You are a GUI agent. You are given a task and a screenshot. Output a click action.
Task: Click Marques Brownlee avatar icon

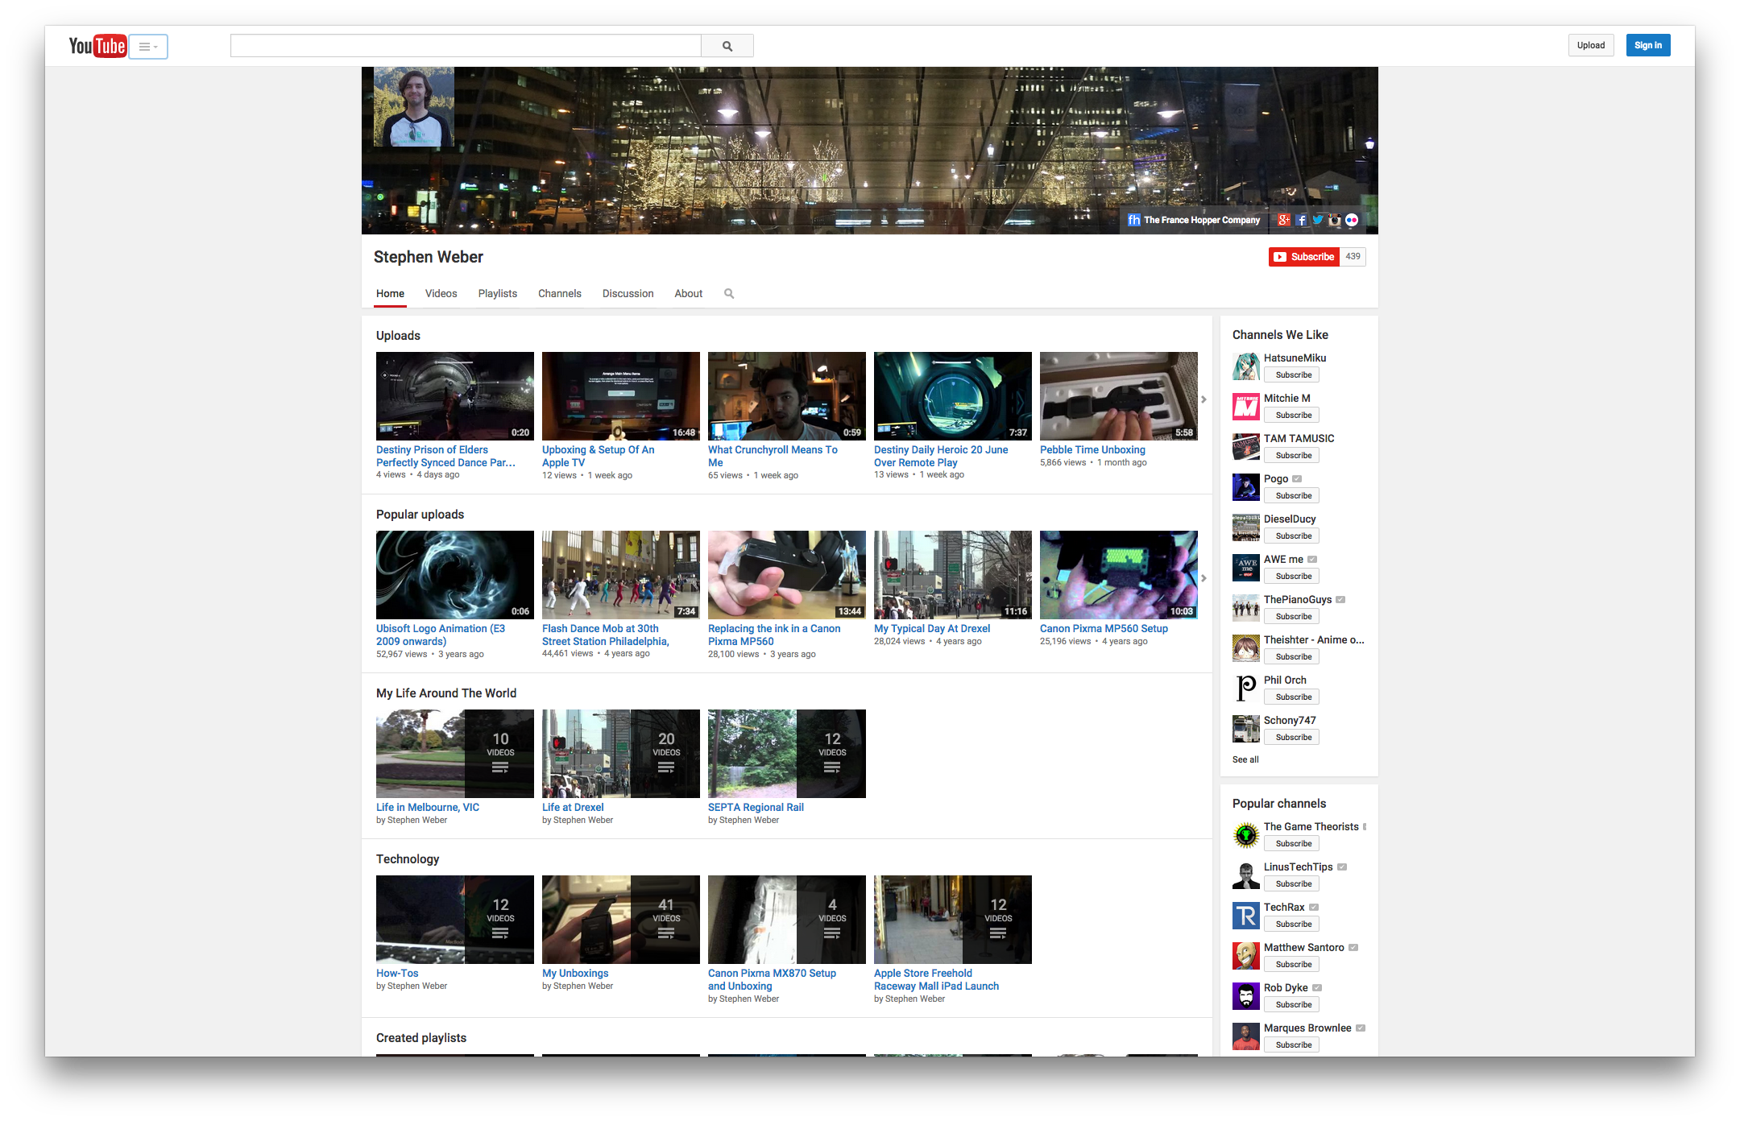pyautogui.click(x=1245, y=1036)
